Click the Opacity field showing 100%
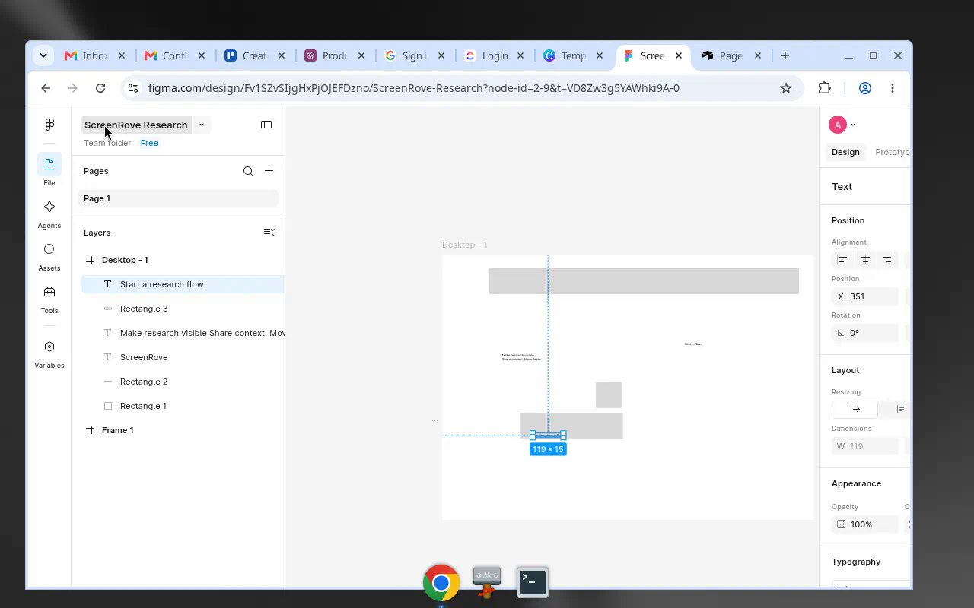Image resolution: width=974 pixels, height=608 pixels. (865, 524)
